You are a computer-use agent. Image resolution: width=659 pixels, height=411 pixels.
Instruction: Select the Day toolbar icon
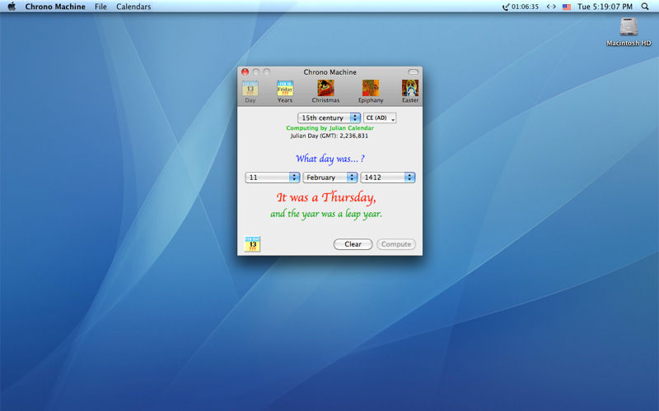[250, 92]
